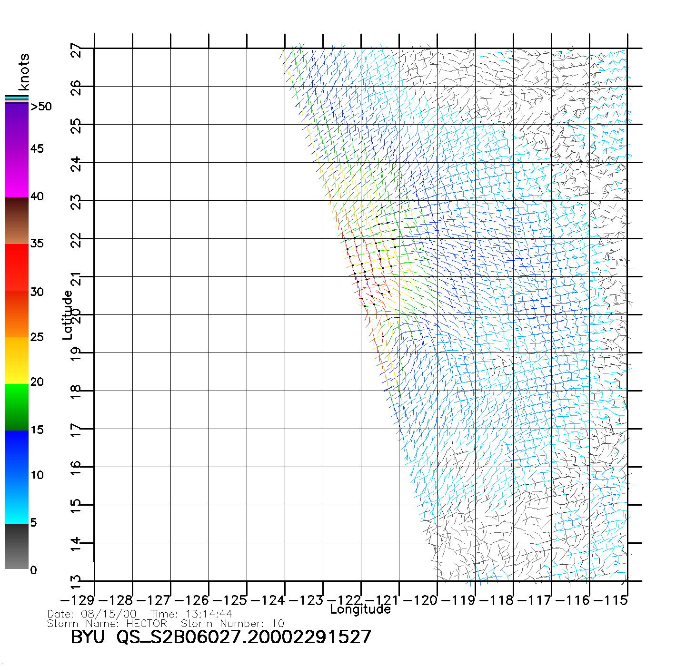Click the Date 08/15/00 text

tap(92, 614)
